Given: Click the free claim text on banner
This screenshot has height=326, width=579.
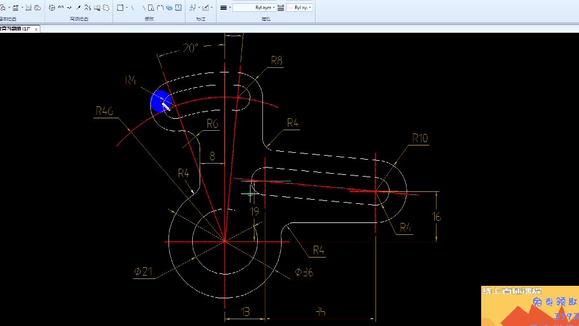Looking at the screenshot, I should pyautogui.click(x=554, y=302).
